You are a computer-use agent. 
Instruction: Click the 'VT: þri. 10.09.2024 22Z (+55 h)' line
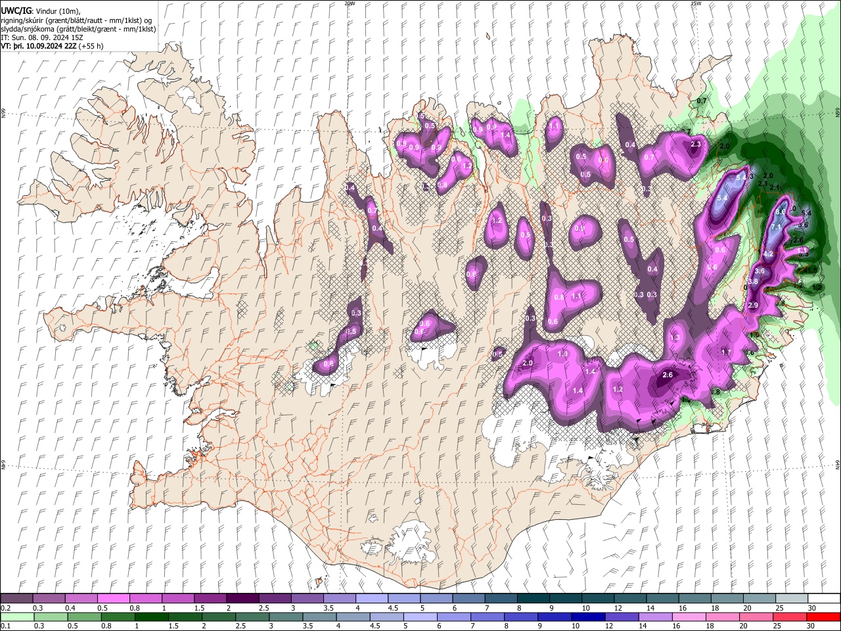click(52, 46)
